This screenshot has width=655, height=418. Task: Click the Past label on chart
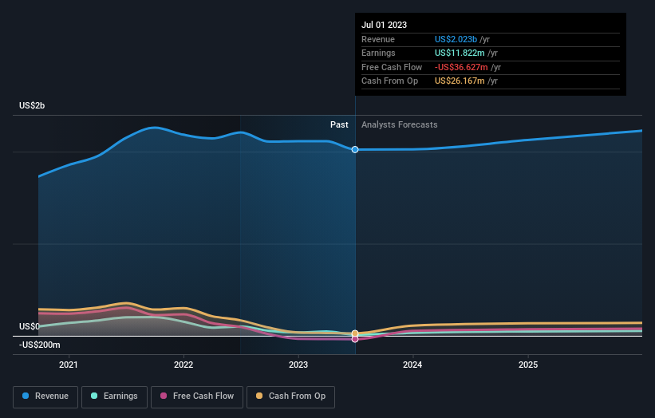tap(339, 124)
